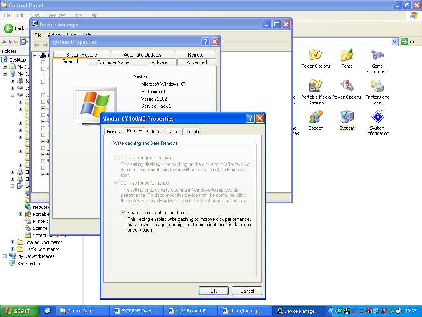Click the green Back arrow button

[9, 28]
